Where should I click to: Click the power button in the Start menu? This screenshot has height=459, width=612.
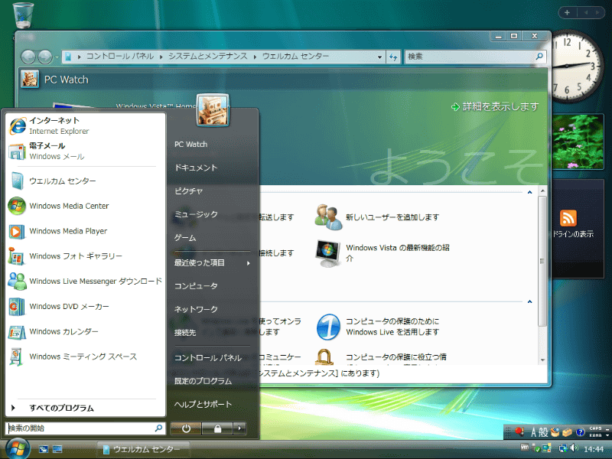click(186, 428)
